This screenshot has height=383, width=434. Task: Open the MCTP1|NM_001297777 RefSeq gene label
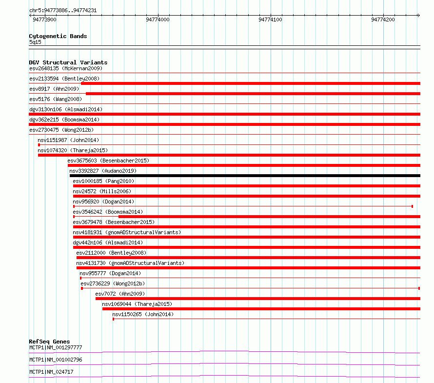pyautogui.click(x=56, y=347)
